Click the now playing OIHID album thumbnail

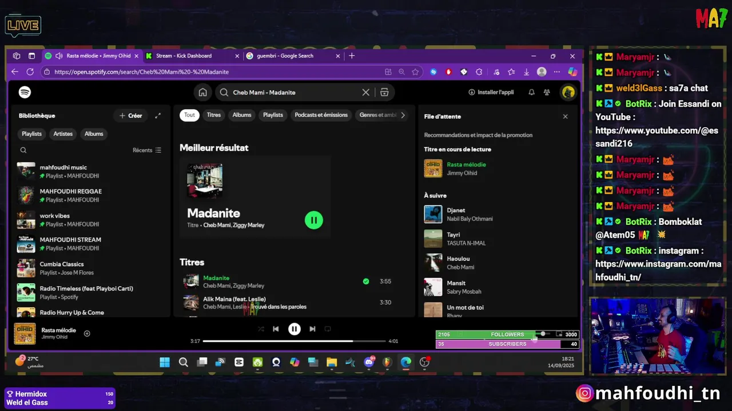(x=25, y=334)
